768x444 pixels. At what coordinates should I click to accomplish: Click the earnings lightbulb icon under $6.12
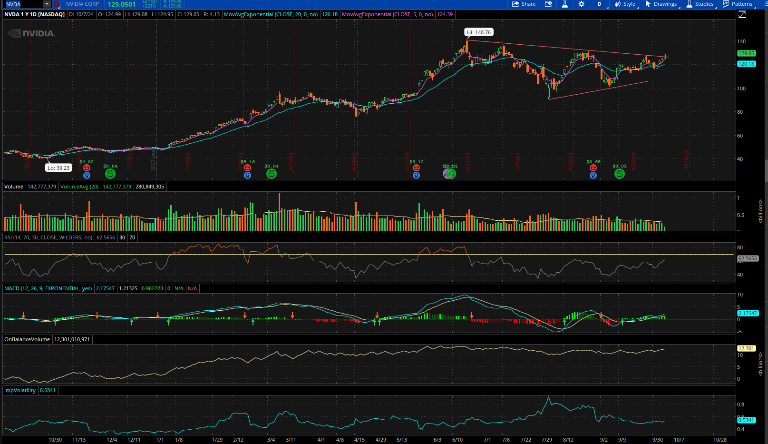pyautogui.click(x=416, y=175)
